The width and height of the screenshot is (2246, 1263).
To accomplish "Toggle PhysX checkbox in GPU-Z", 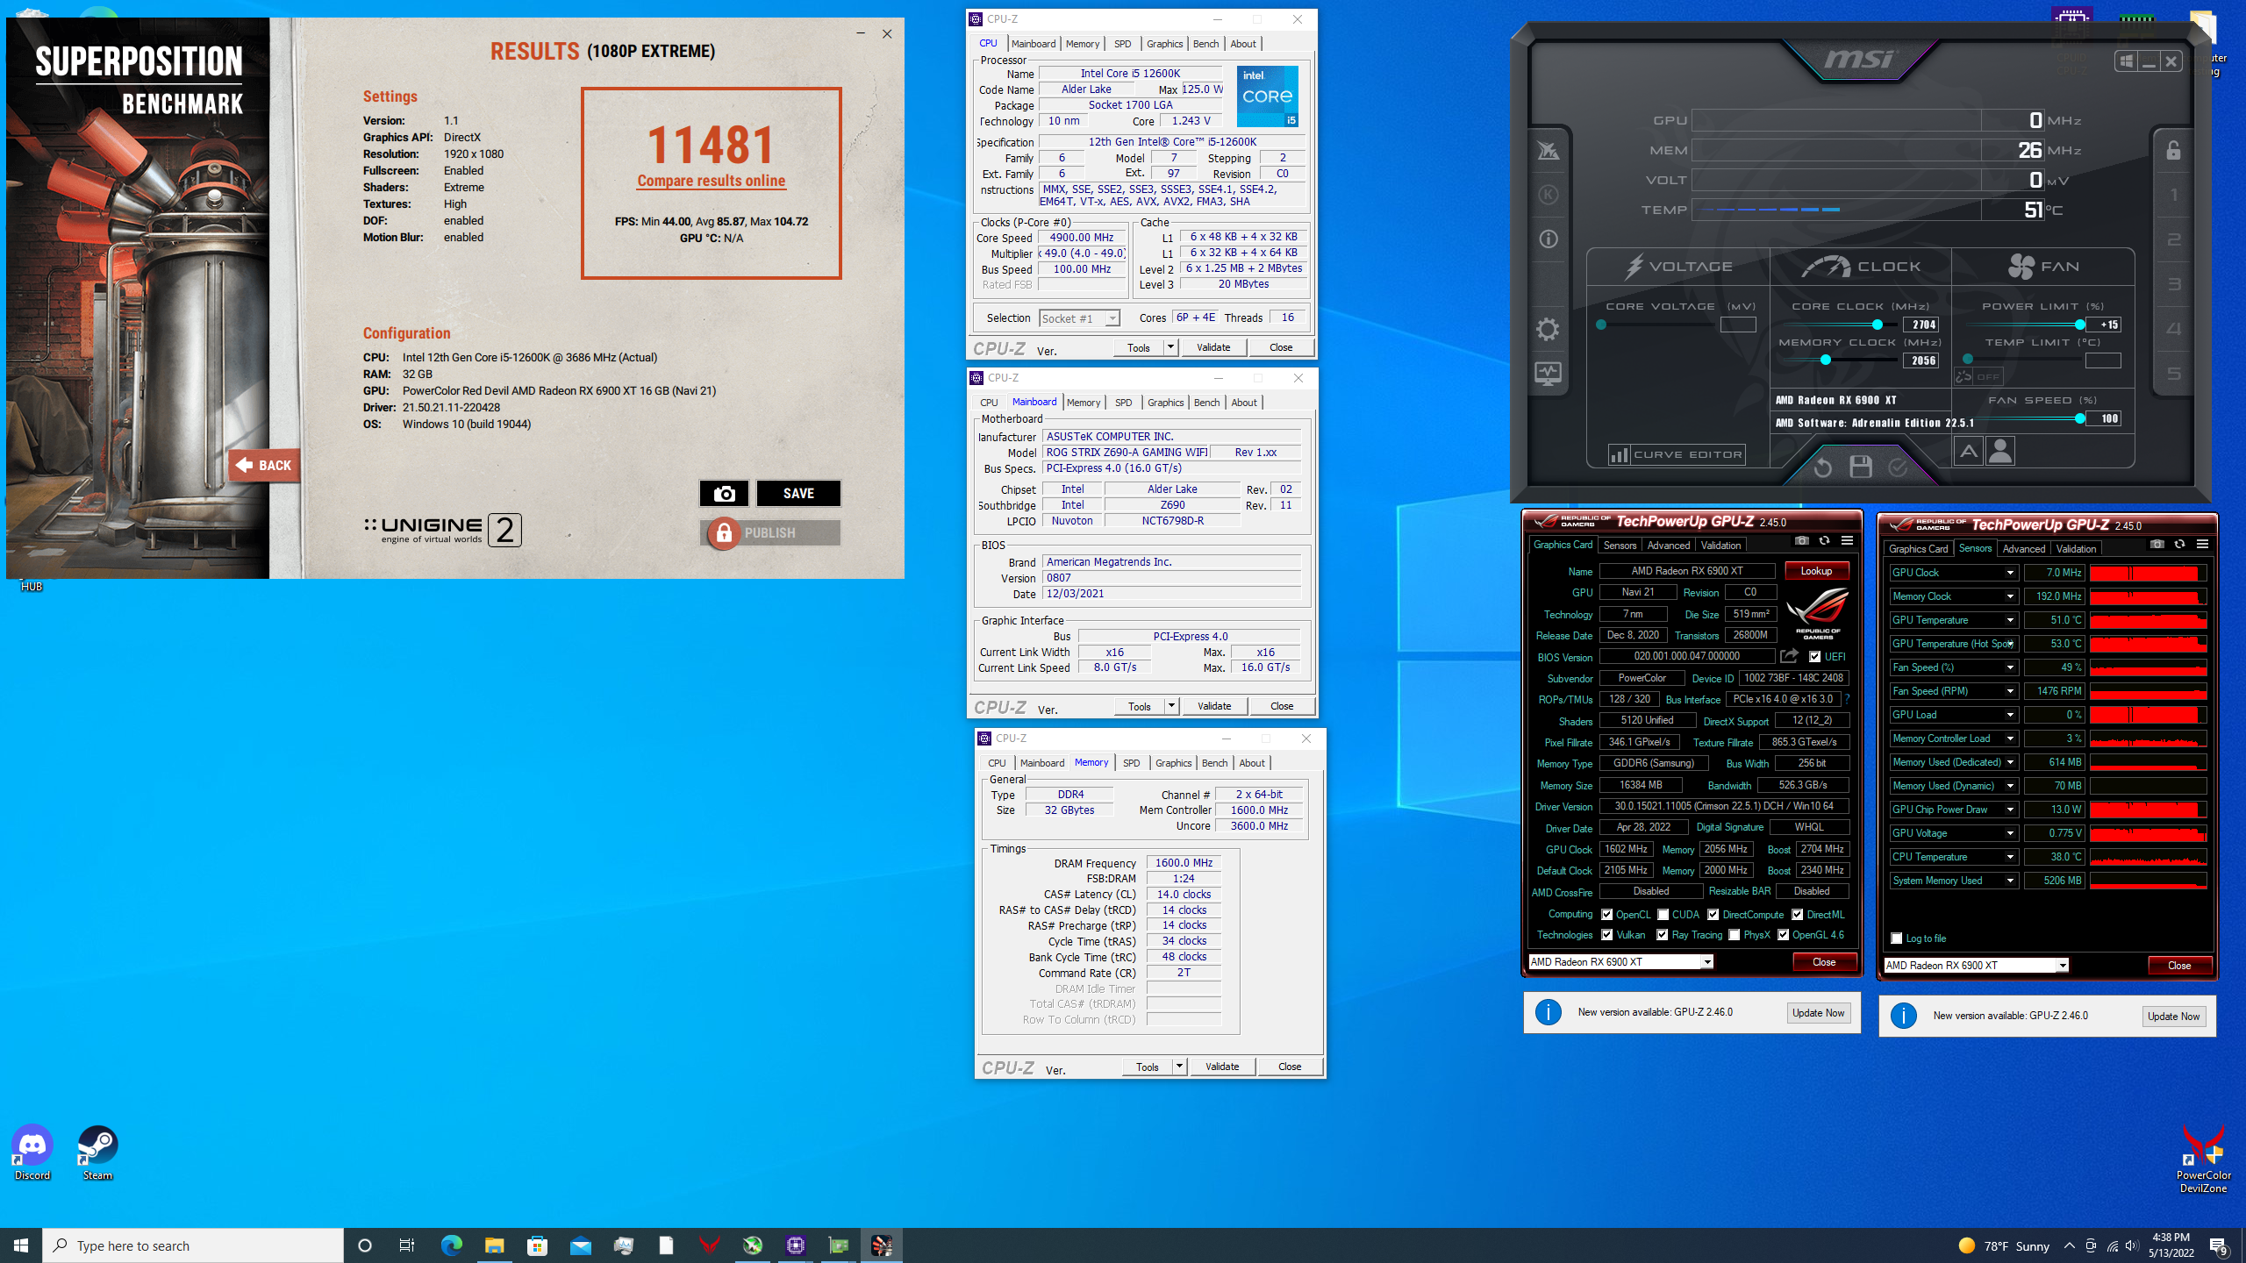I will [x=1734, y=935].
